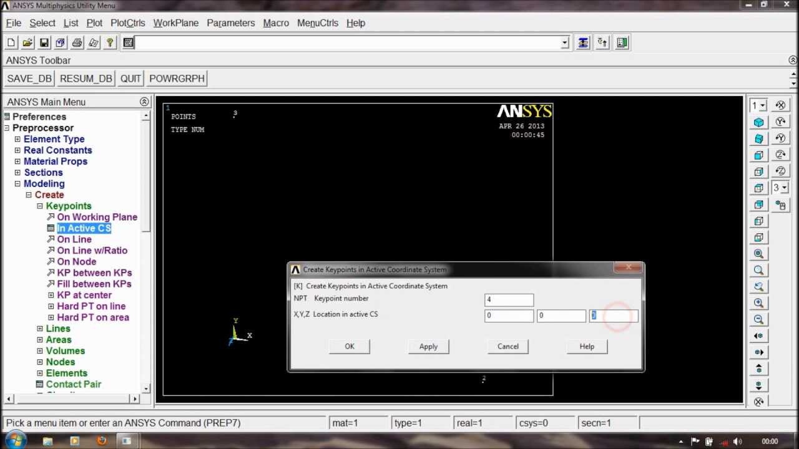Click the Dynamic Model Mode icon

(781, 205)
